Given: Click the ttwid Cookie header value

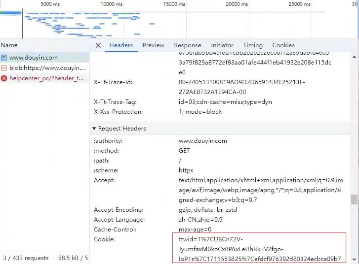Looking at the screenshot, I should tap(259, 249).
